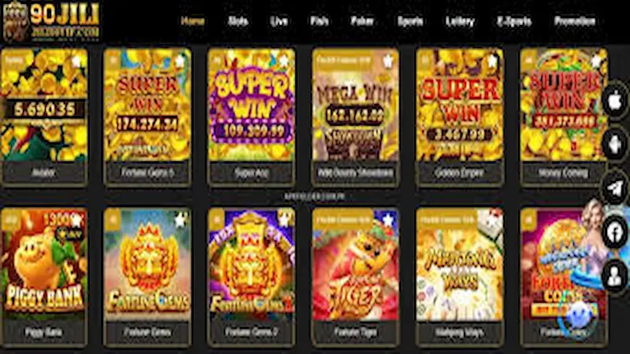Screen dimensions: 630x354
Task: Open the Telegram sidebar icon
Action: click(x=615, y=188)
